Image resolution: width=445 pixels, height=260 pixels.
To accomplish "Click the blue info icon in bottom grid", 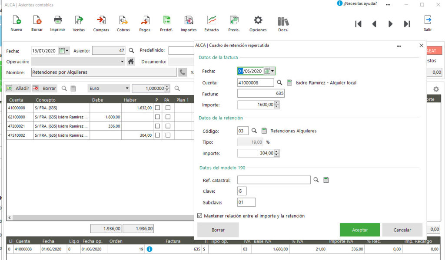I will [x=149, y=249].
